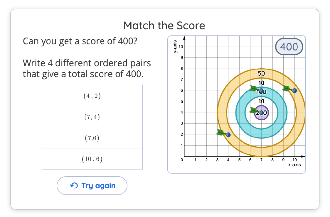This screenshot has width=330, height=217.
Task: Click the dart in the 200 bullseye
Action: click(x=256, y=111)
